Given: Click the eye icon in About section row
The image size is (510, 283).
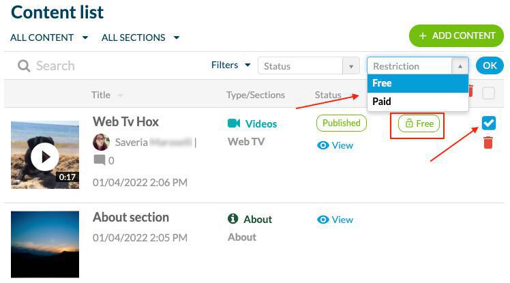Looking at the screenshot, I should (x=323, y=220).
